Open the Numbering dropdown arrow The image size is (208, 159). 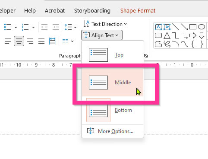tap(33, 27)
